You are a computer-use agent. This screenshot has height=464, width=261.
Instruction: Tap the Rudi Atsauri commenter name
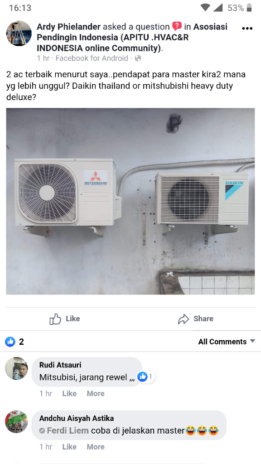point(60,365)
